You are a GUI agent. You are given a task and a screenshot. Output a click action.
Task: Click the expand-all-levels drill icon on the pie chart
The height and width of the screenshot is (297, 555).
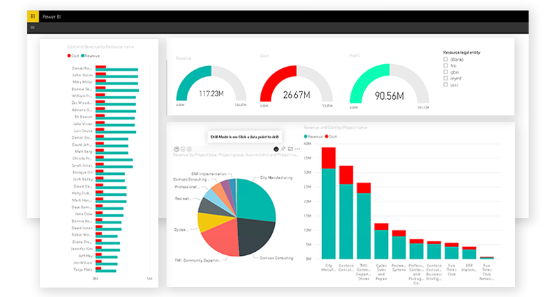[x=189, y=149]
